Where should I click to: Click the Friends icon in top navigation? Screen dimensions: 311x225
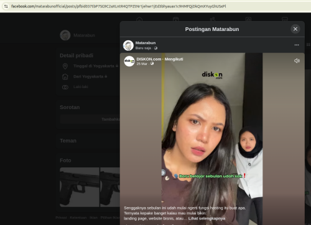click(x=212, y=19)
